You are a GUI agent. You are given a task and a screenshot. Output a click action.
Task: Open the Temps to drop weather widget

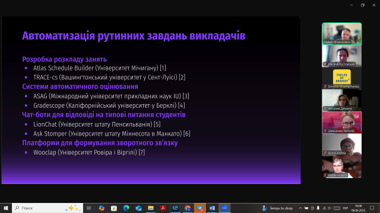coord(277,208)
